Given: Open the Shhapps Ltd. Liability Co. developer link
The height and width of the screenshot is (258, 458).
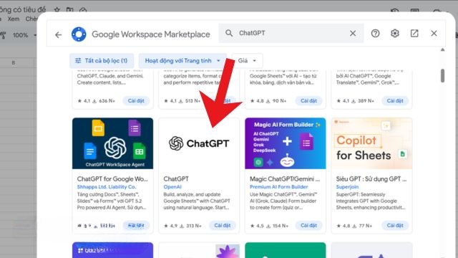Looking at the screenshot, I should click(x=107, y=187).
